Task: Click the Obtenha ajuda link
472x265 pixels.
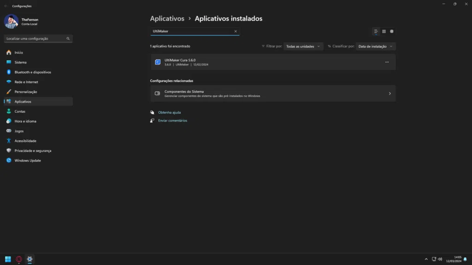Action: [169, 112]
